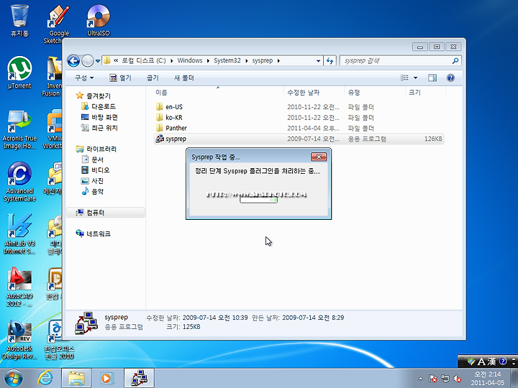Create folder with 새 폴더 button

[x=183, y=78]
